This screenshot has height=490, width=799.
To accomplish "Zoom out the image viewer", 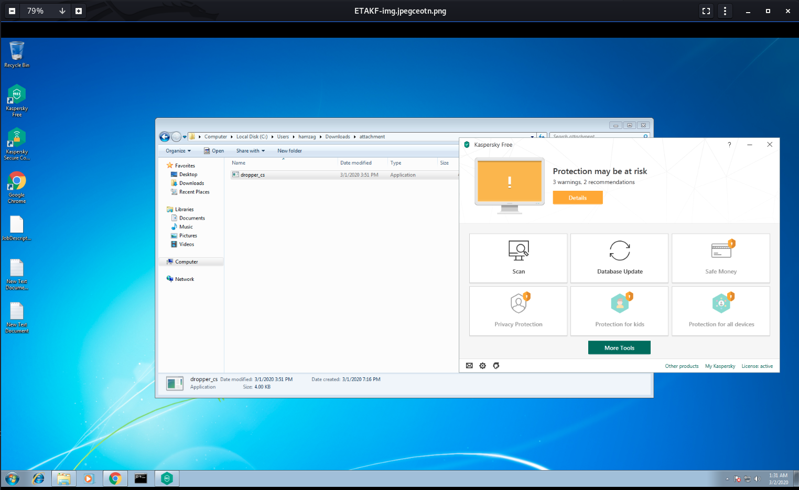I will [12, 10].
